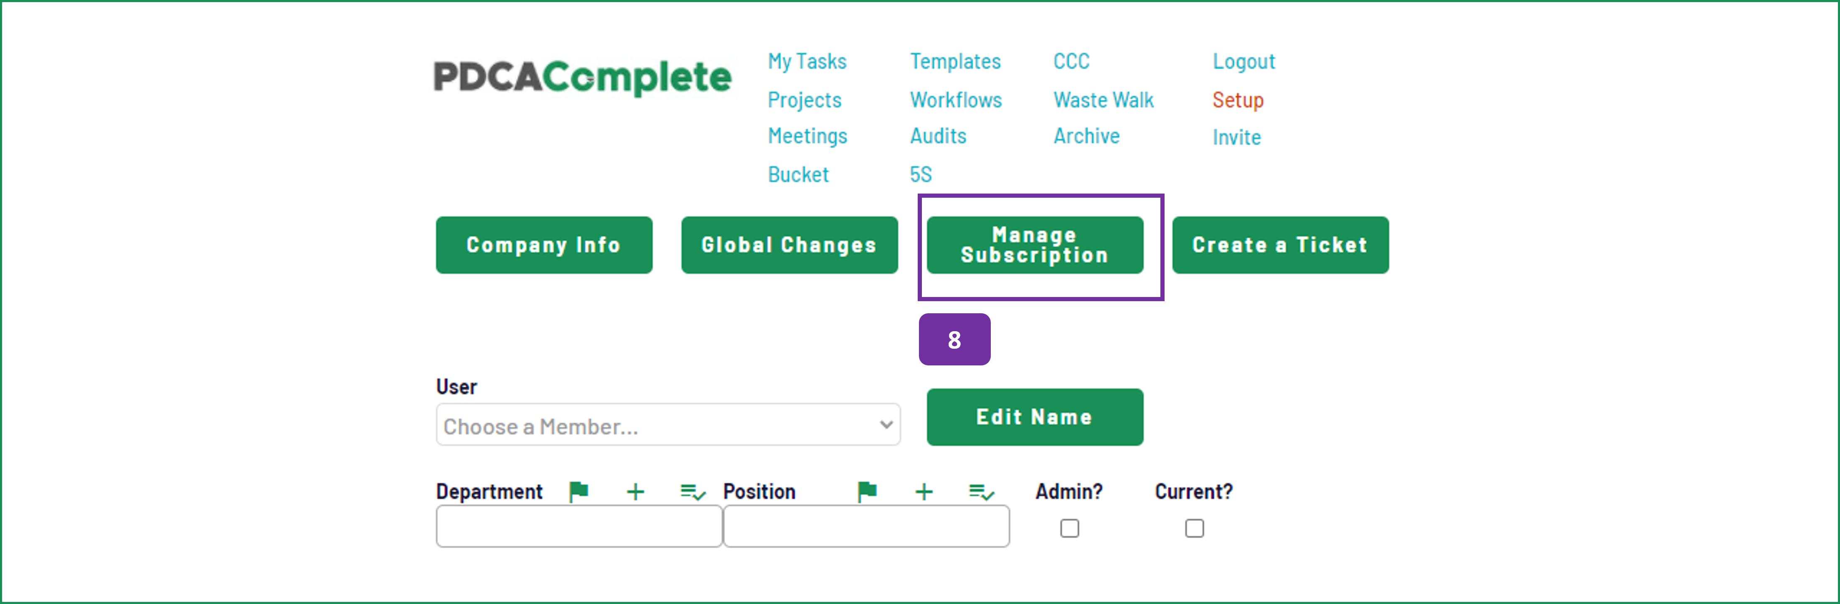
Task: Click the Company Info button
Action: [544, 245]
